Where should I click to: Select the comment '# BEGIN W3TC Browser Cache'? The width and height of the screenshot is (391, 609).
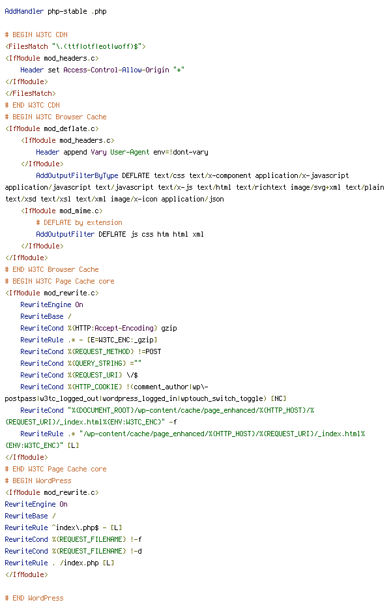tap(55, 117)
